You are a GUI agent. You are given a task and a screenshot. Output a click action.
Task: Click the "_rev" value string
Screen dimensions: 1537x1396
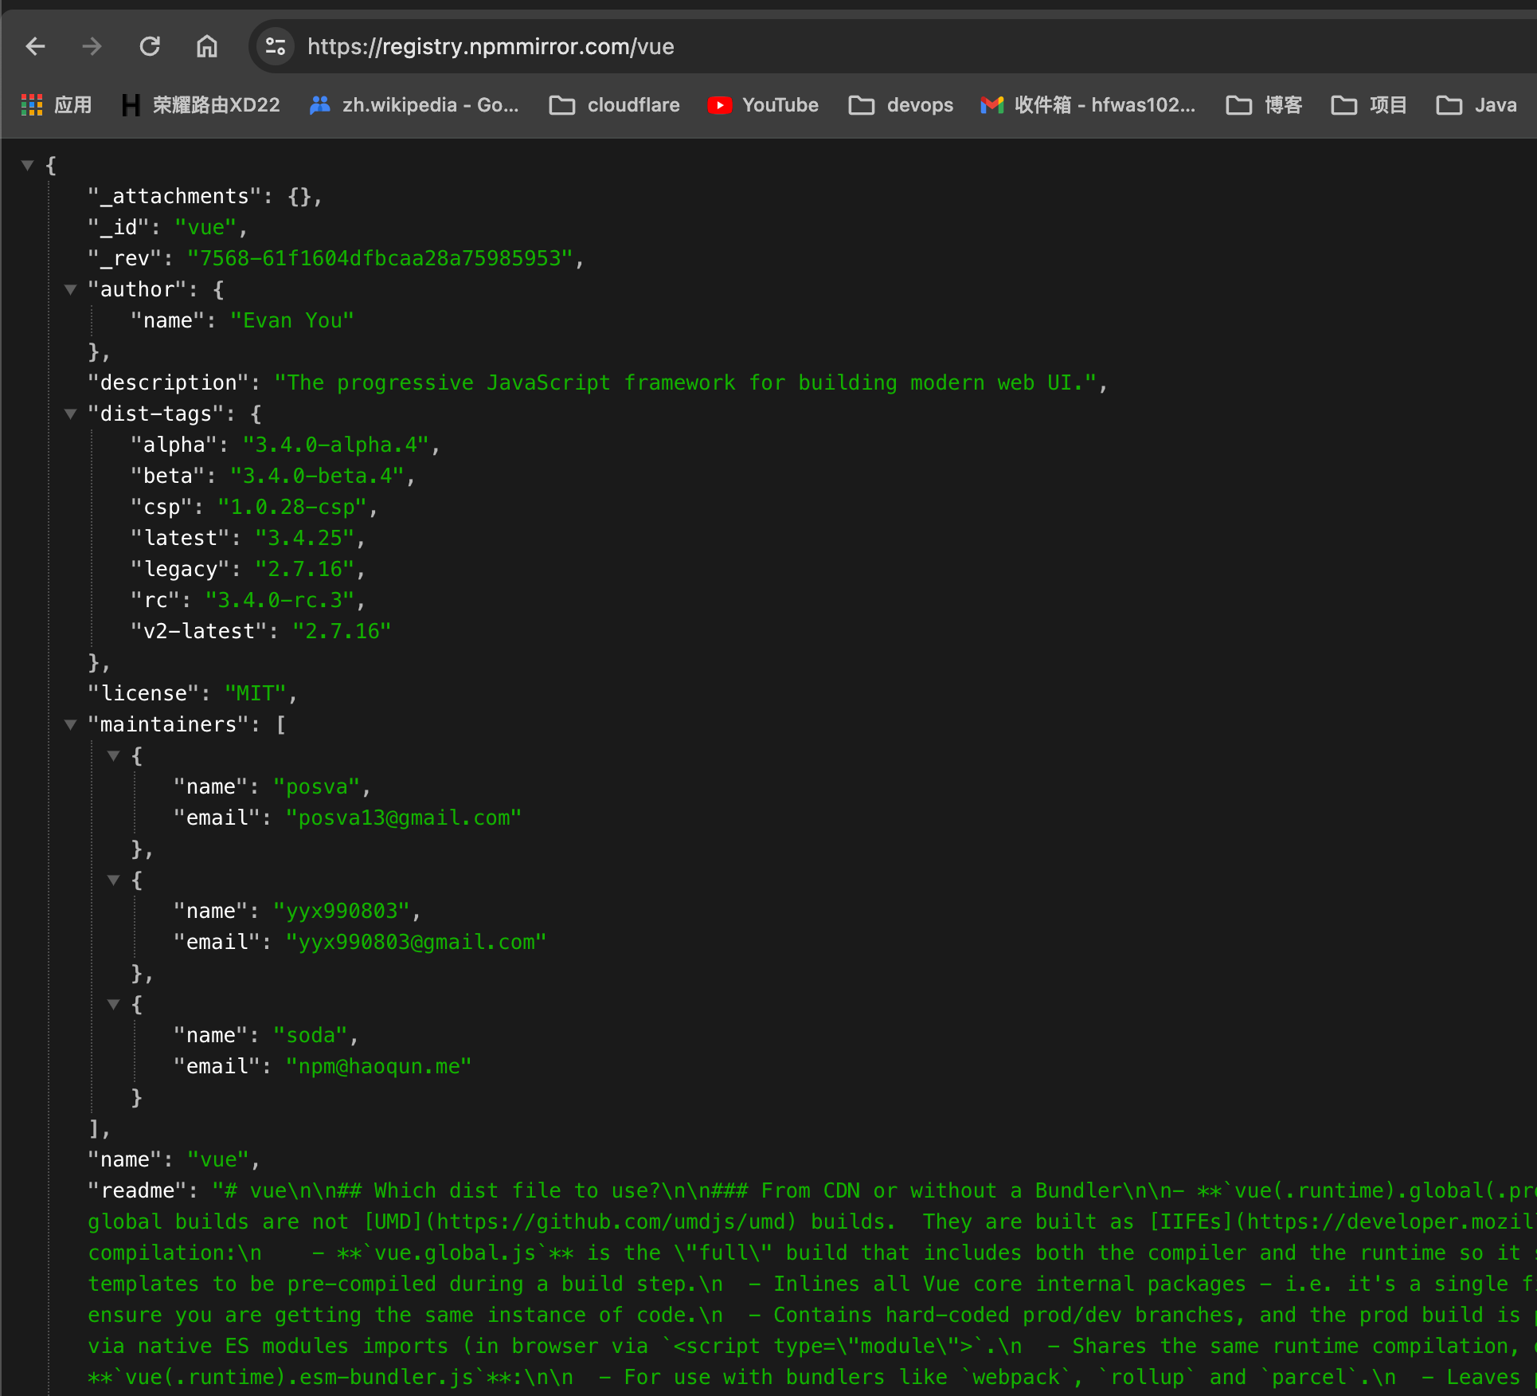pyautogui.click(x=380, y=258)
